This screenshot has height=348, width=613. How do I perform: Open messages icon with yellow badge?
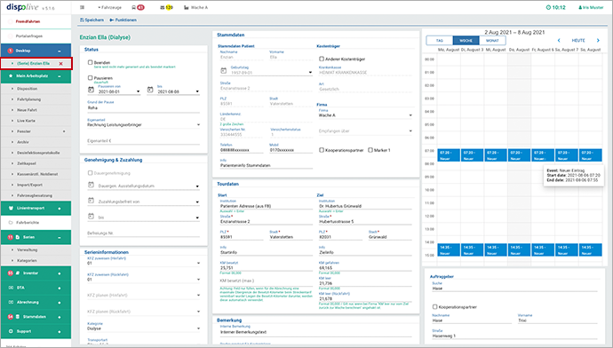pos(167,7)
